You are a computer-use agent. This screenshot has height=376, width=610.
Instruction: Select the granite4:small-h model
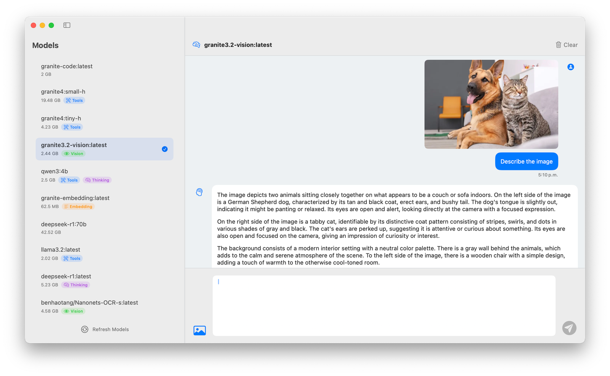pos(63,92)
